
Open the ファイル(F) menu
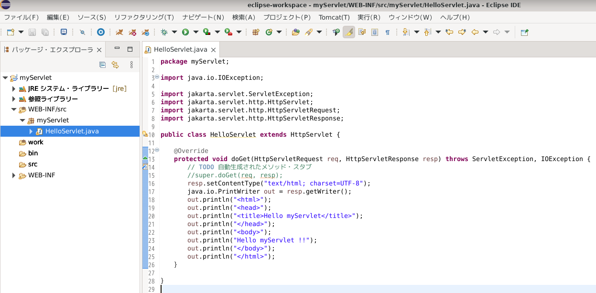coord(22,17)
